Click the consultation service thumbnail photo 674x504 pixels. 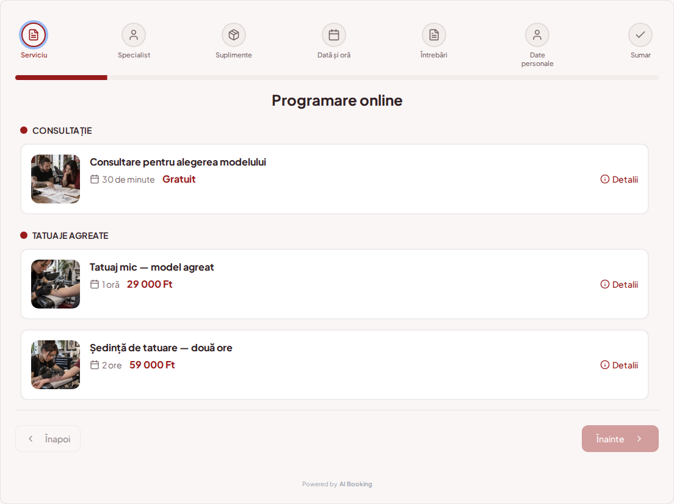tap(56, 179)
